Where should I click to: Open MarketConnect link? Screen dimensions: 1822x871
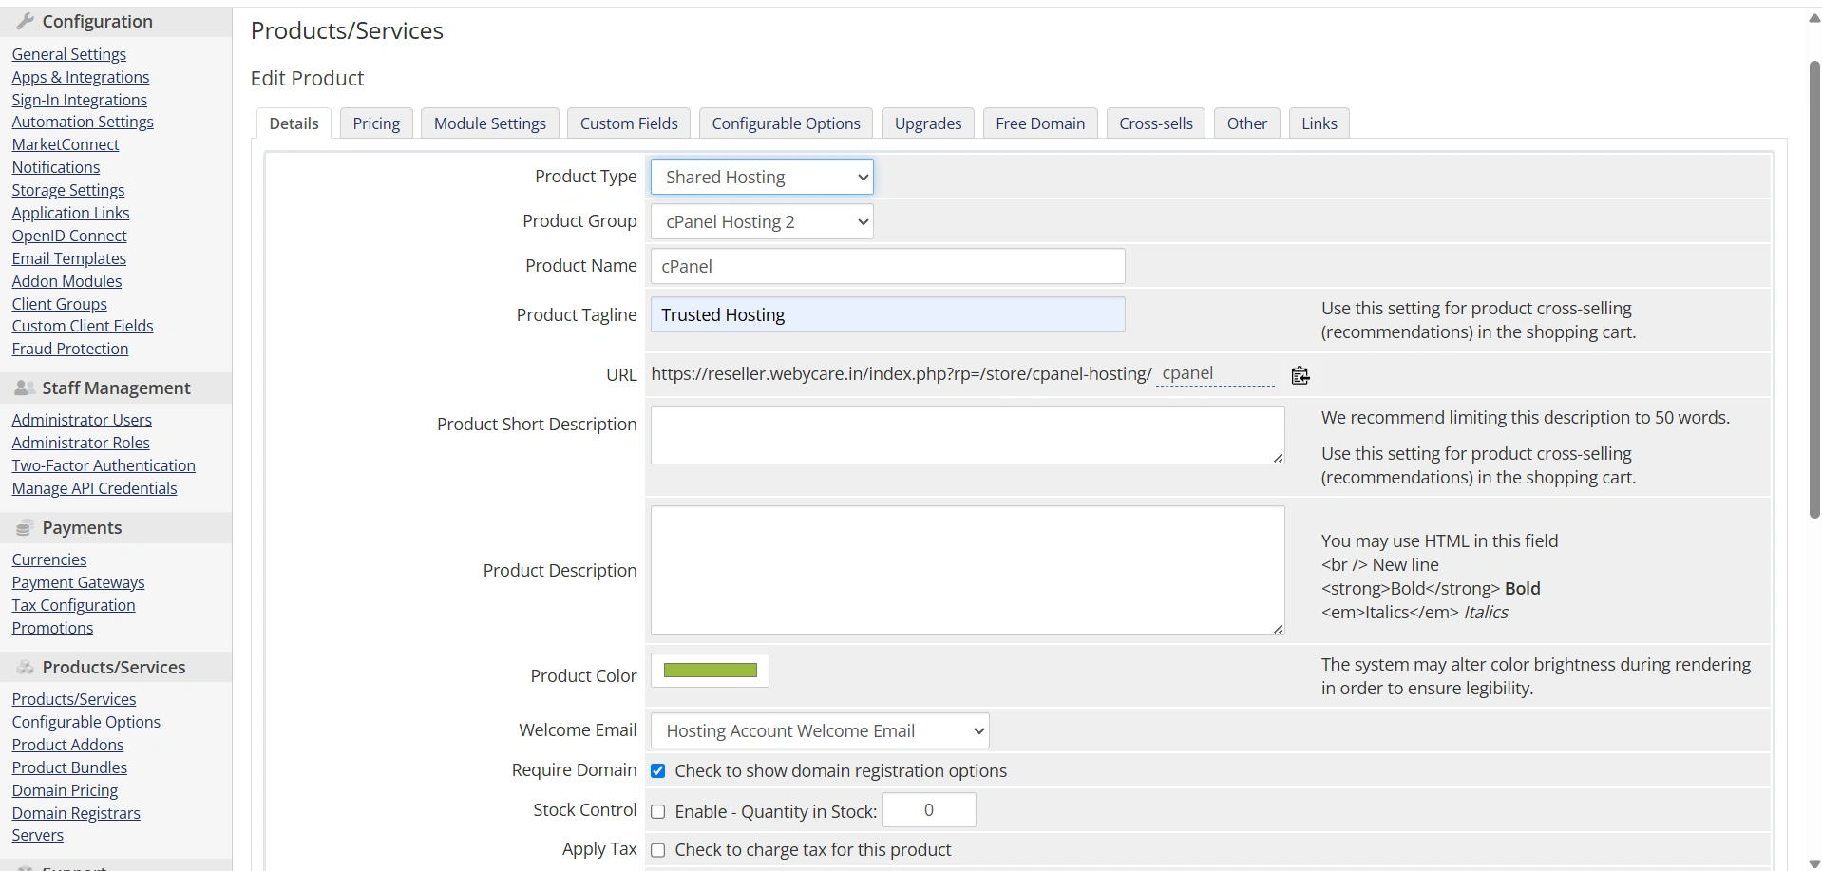[x=66, y=144]
